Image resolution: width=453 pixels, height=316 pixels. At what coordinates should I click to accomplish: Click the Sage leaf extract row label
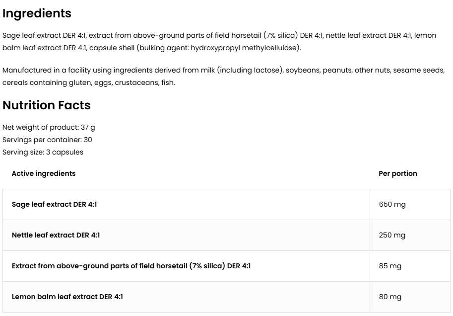[x=54, y=204]
